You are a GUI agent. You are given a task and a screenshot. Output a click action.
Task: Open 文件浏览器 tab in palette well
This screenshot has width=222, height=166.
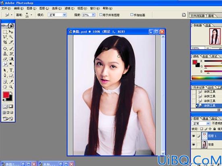point(197,16)
